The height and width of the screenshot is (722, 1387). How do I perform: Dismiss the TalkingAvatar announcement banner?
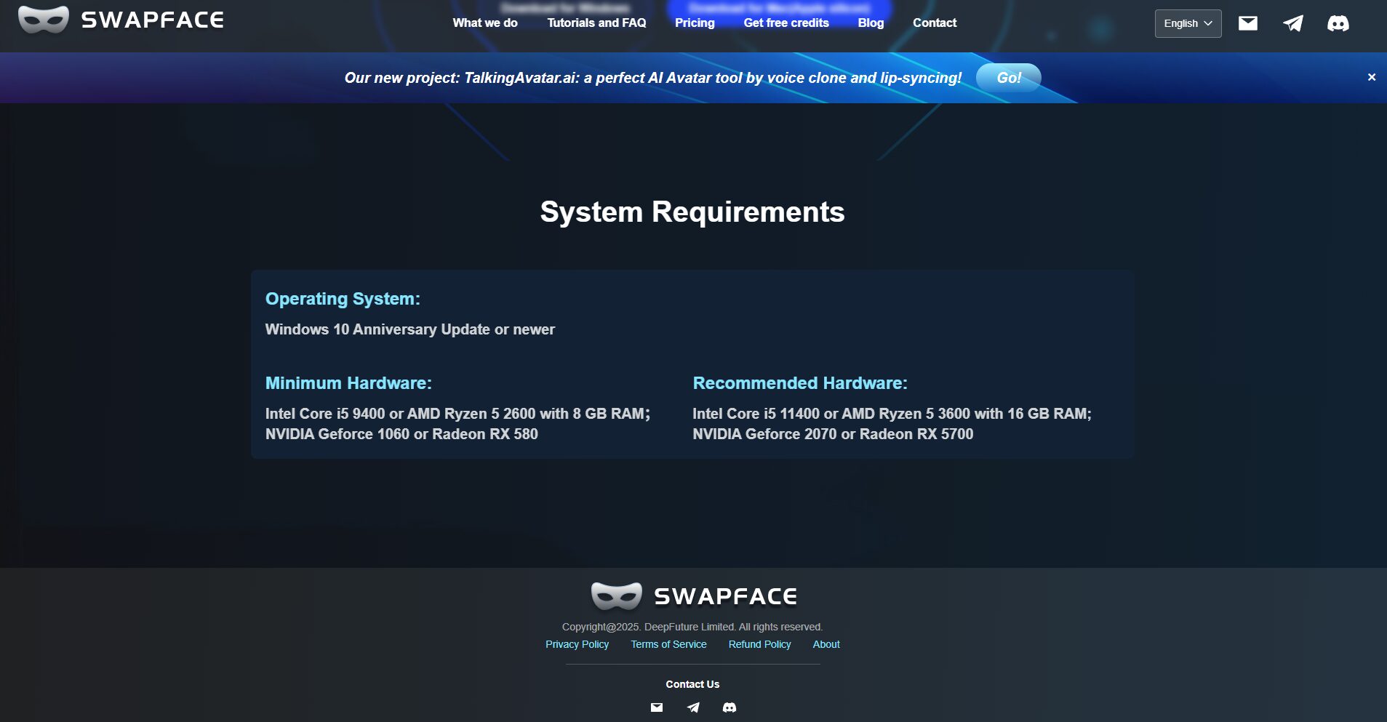click(1372, 76)
